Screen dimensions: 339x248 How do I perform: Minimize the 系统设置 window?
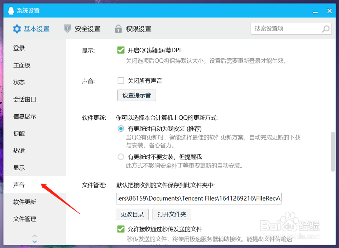coord(315,12)
